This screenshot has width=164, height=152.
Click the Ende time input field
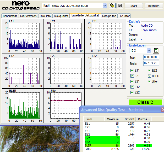click(x=151, y=63)
